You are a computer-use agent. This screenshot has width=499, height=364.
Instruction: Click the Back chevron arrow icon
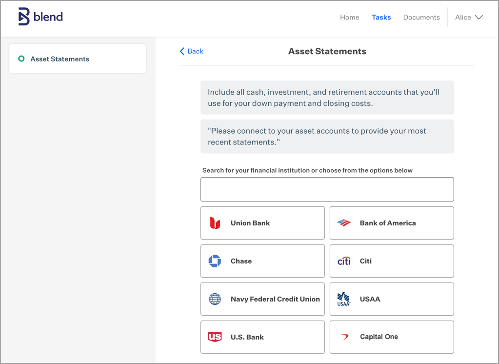pos(182,51)
